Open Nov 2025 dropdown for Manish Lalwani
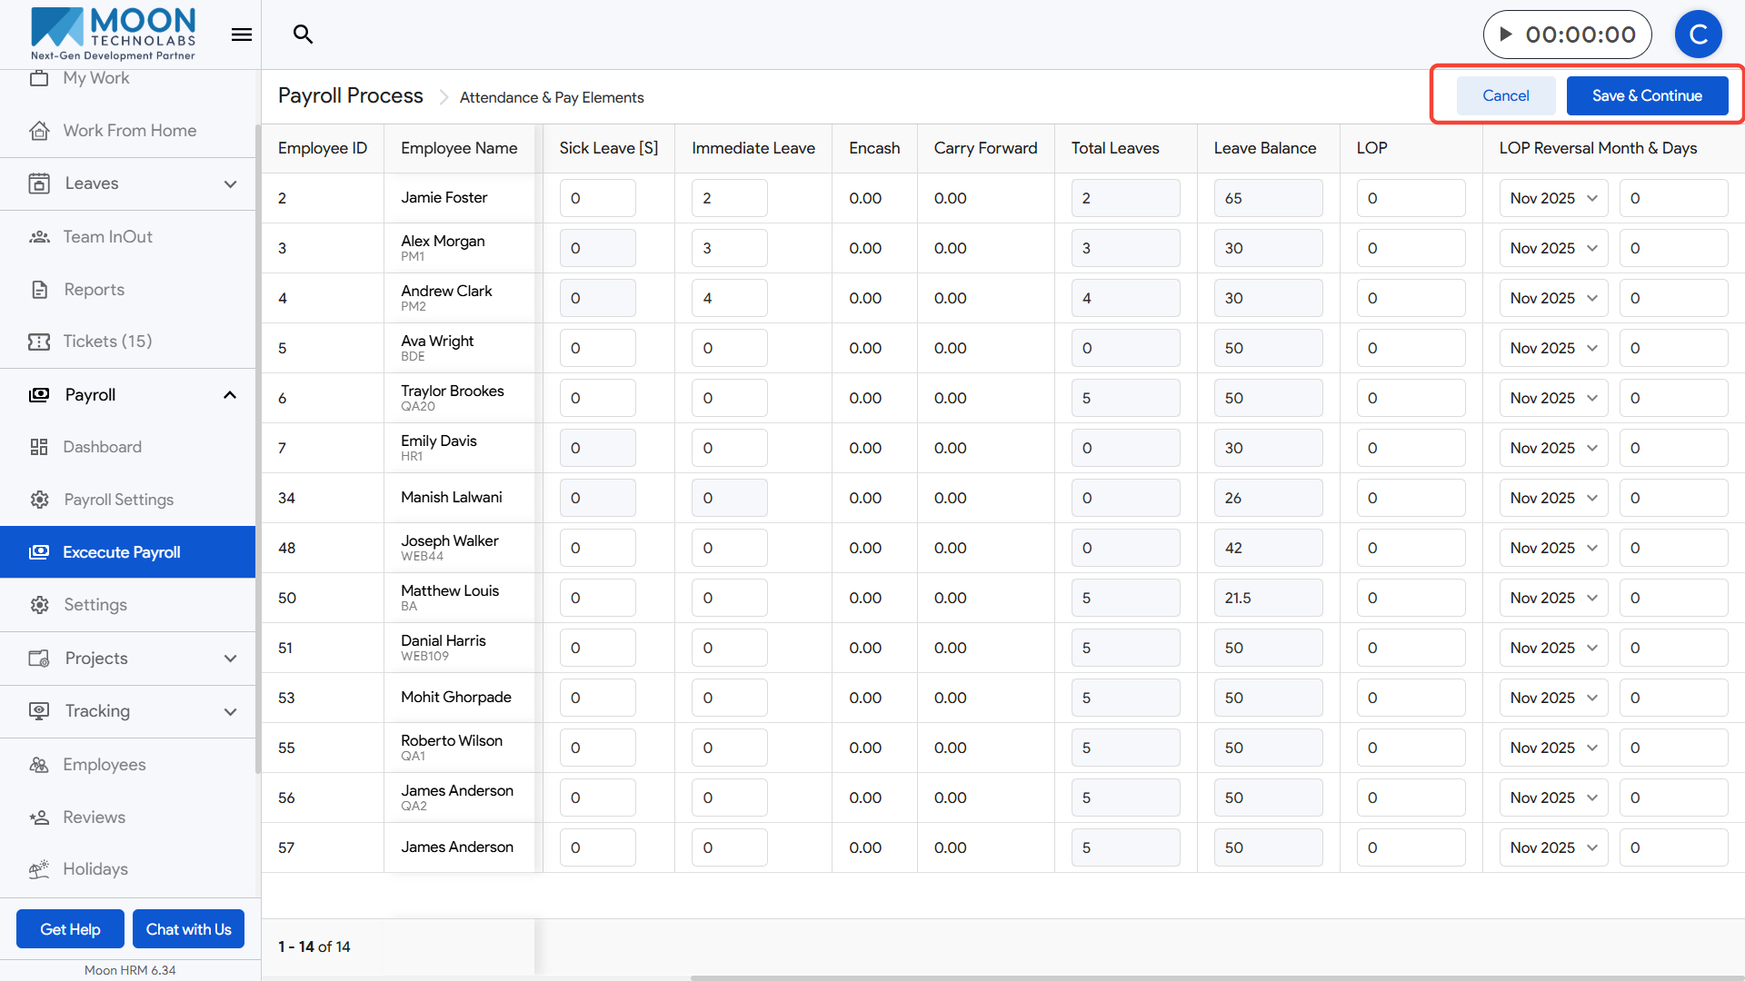This screenshot has width=1745, height=981. (1552, 498)
